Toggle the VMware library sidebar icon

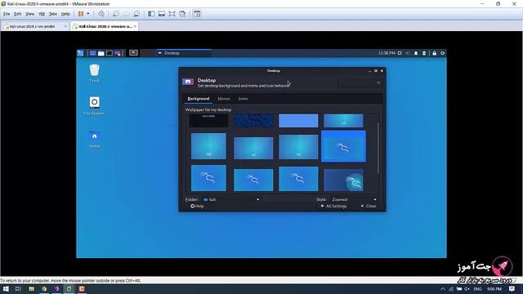(151, 14)
